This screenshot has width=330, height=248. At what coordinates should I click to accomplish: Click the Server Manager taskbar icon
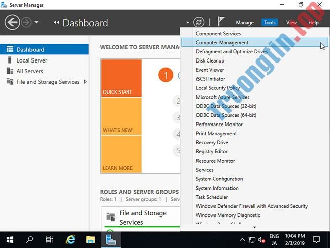pos(111,240)
